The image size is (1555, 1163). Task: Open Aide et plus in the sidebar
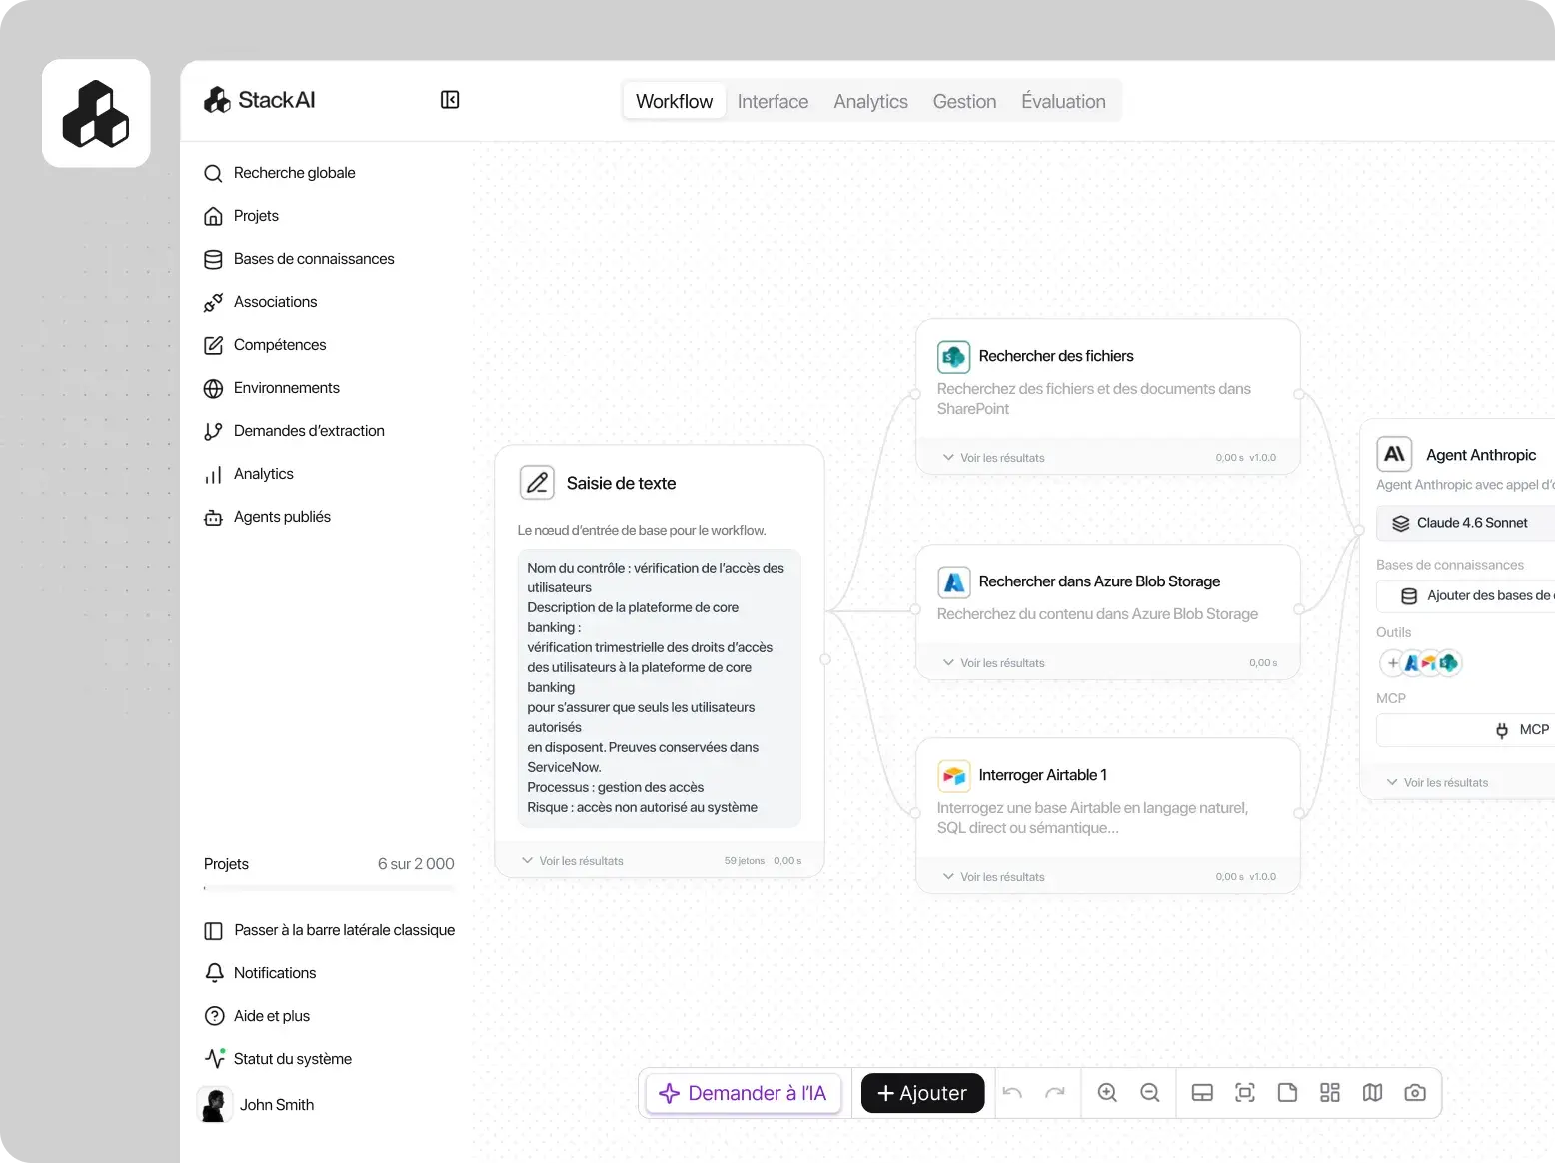click(257, 1017)
